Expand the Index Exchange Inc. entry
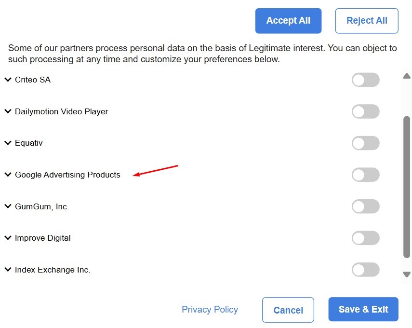This screenshot has height=328, width=412. pyautogui.click(x=7, y=269)
